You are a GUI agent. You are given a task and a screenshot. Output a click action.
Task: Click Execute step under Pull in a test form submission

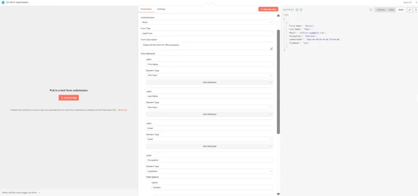click(69, 98)
